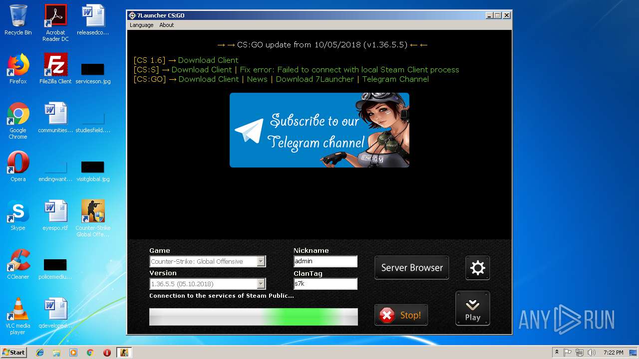Image resolution: width=639 pixels, height=359 pixels.
Task: Select the Acrobat Reader DC icon
Action: pyautogui.click(x=55, y=23)
